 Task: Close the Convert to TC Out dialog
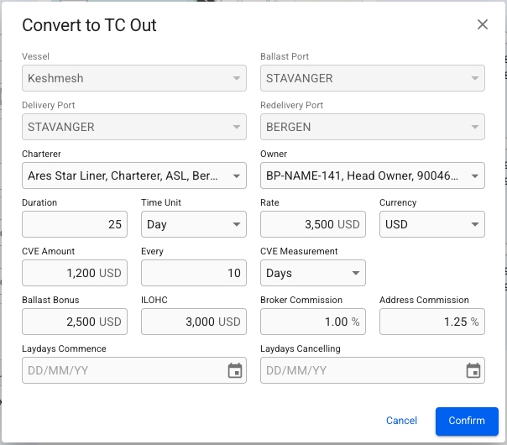[x=483, y=24]
